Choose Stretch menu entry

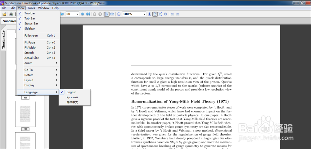pos(38,53)
